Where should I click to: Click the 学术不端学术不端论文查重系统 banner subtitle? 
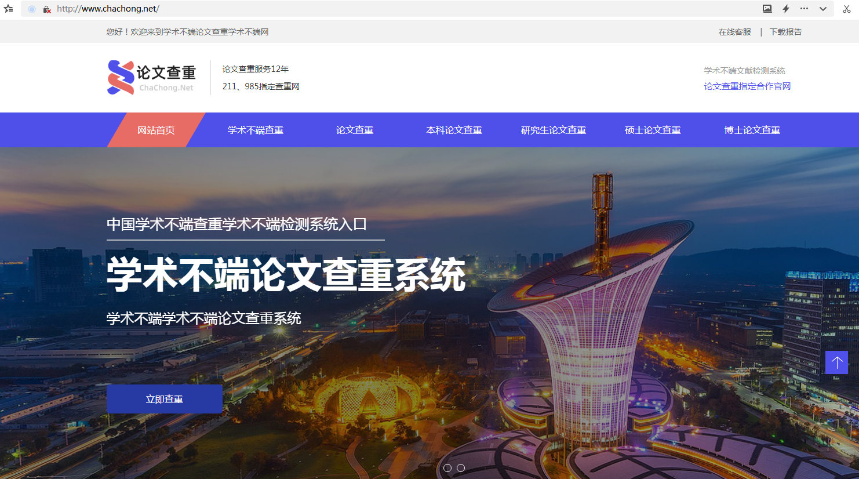(x=204, y=318)
